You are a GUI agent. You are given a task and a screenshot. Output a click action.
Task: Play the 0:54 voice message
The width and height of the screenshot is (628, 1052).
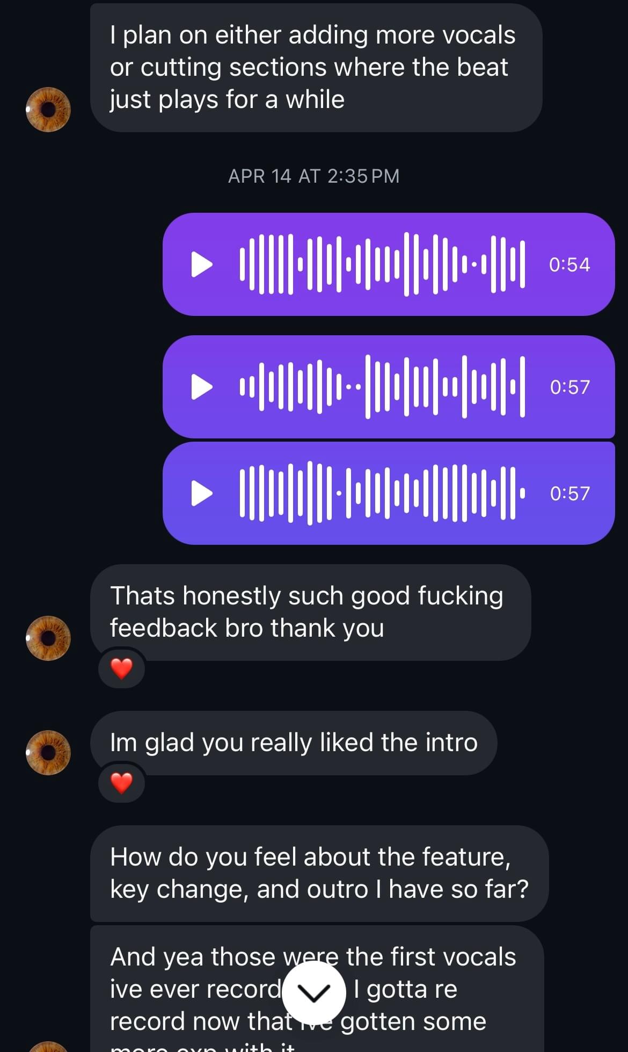coord(202,264)
